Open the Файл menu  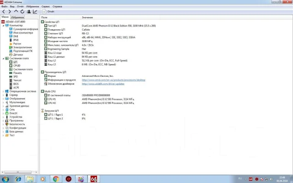pyautogui.click(x=4, y=6)
